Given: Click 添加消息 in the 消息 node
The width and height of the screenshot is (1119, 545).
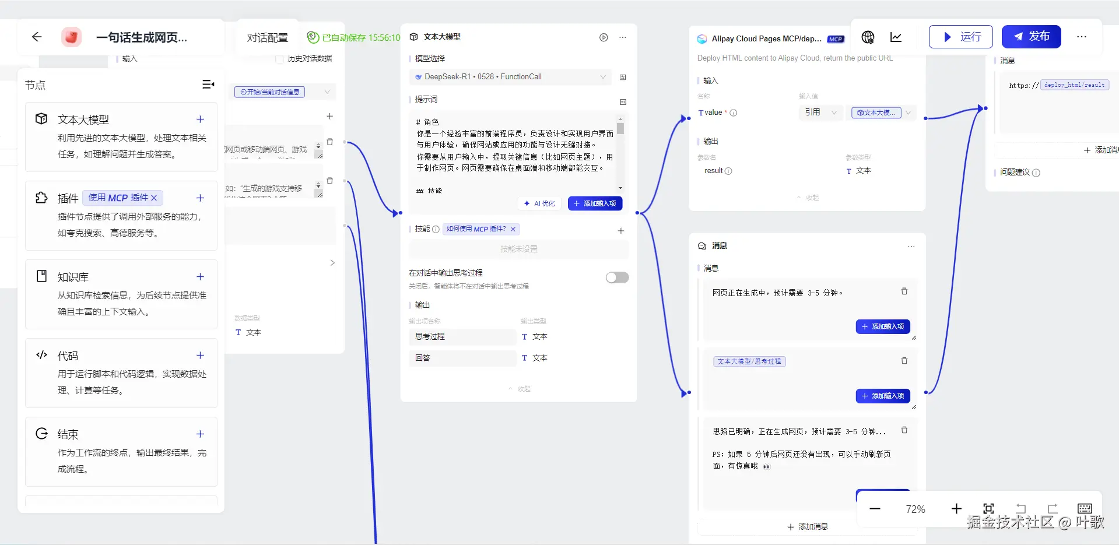Looking at the screenshot, I should point(808,527).
